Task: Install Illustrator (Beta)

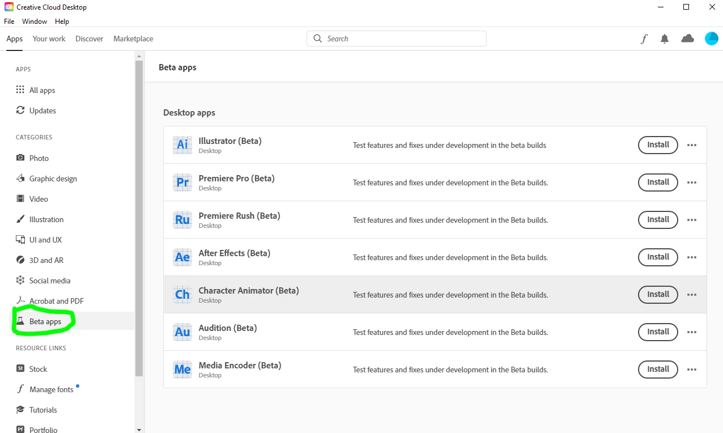Action: click(658, 145)
